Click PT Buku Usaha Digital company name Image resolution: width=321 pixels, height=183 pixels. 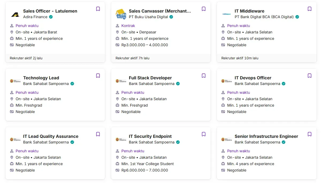pyautogui.click(x=148, y=17)
